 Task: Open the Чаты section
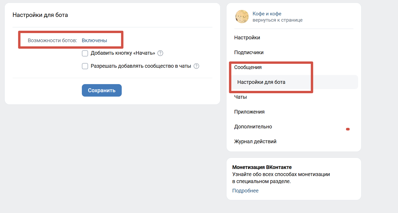[240, 97]
